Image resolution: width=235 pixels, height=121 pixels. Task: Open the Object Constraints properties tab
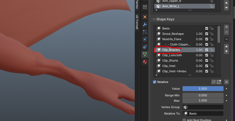point(145,47)
